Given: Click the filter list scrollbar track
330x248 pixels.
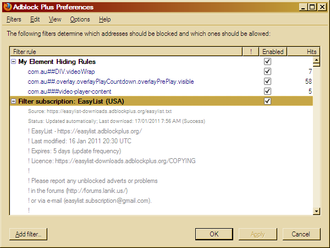Looking at the screenshot, I should [317, 137].
